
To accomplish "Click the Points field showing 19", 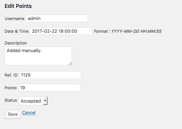I will [49, 88].
